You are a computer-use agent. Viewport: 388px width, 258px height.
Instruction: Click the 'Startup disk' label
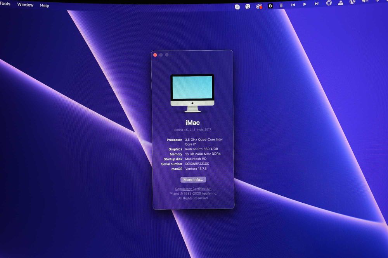pyautogui.click(x=173, y=159)
